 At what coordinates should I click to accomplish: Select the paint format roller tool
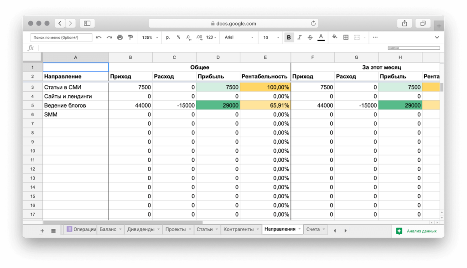(x=130, y=37)
